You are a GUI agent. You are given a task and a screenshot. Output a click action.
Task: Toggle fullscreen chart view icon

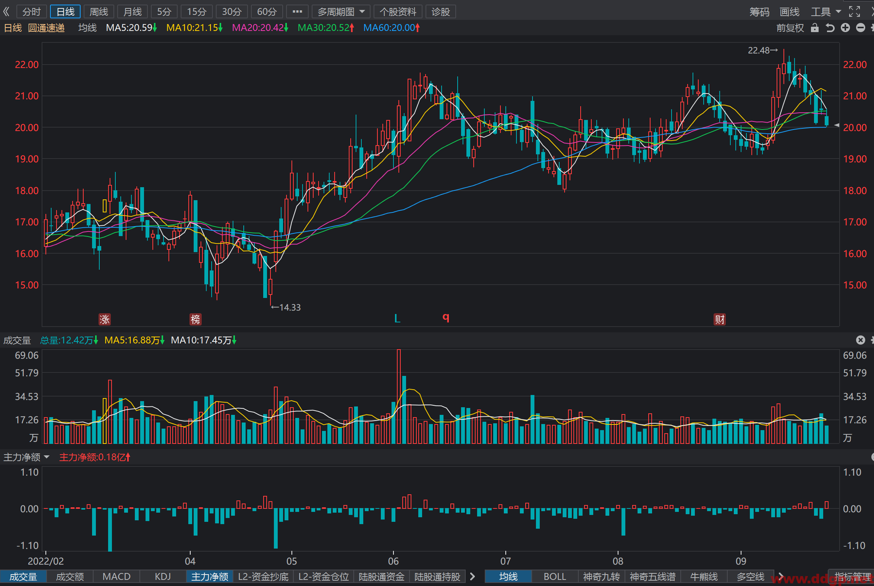pos(855,12)
